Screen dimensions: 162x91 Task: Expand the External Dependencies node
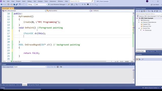point(139,22)
